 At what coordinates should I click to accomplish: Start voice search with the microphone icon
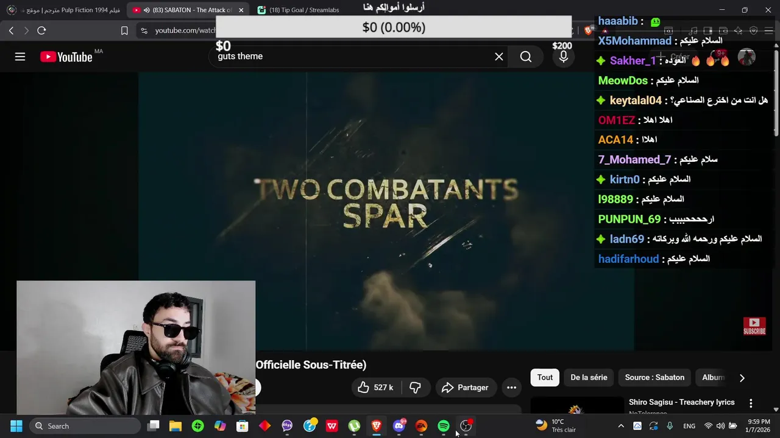coord(564,57)
